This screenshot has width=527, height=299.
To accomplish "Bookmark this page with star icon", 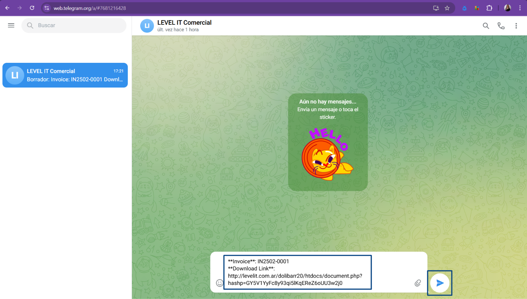I will [x=447, y=8].
